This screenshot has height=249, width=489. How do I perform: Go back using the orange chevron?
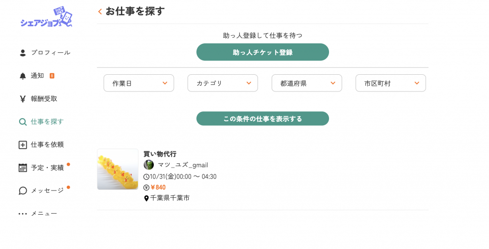100,11
